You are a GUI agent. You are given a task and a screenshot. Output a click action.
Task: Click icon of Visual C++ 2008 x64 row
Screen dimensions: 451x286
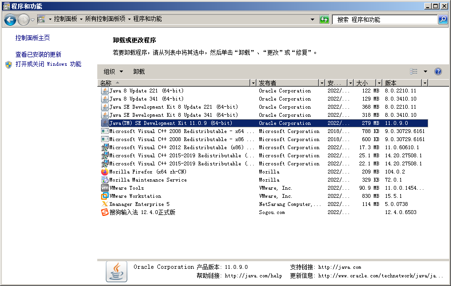pos(105,131)
